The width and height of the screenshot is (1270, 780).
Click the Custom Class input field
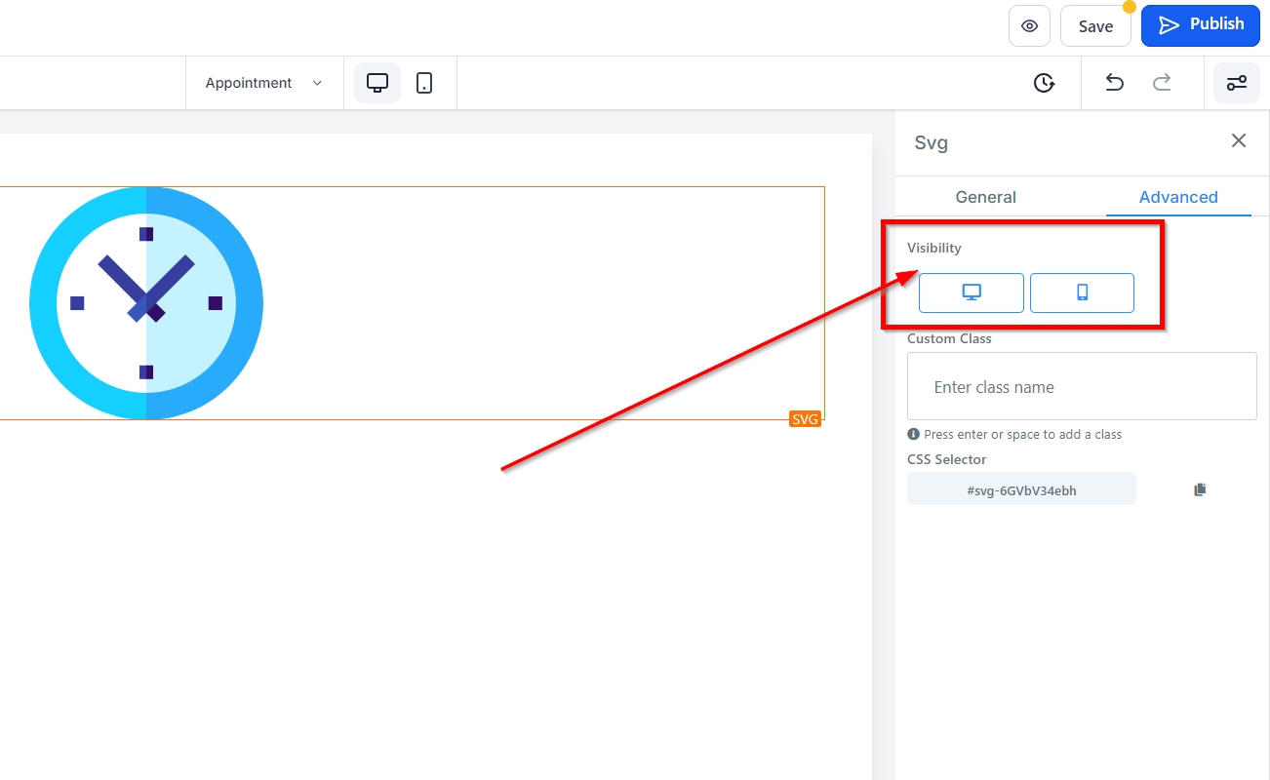click(x=1081, y=387)
